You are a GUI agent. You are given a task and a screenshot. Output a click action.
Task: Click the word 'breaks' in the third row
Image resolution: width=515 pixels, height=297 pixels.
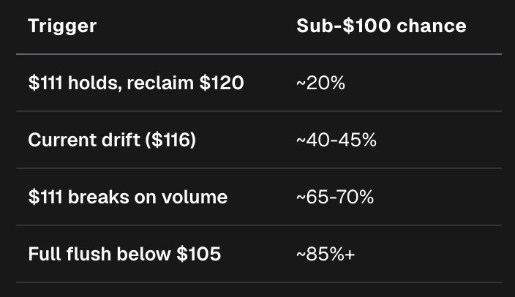98,197
